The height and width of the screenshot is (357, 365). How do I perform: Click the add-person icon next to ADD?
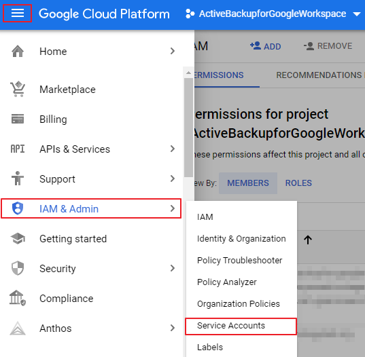pyautogui.click(x=256, y=45)
